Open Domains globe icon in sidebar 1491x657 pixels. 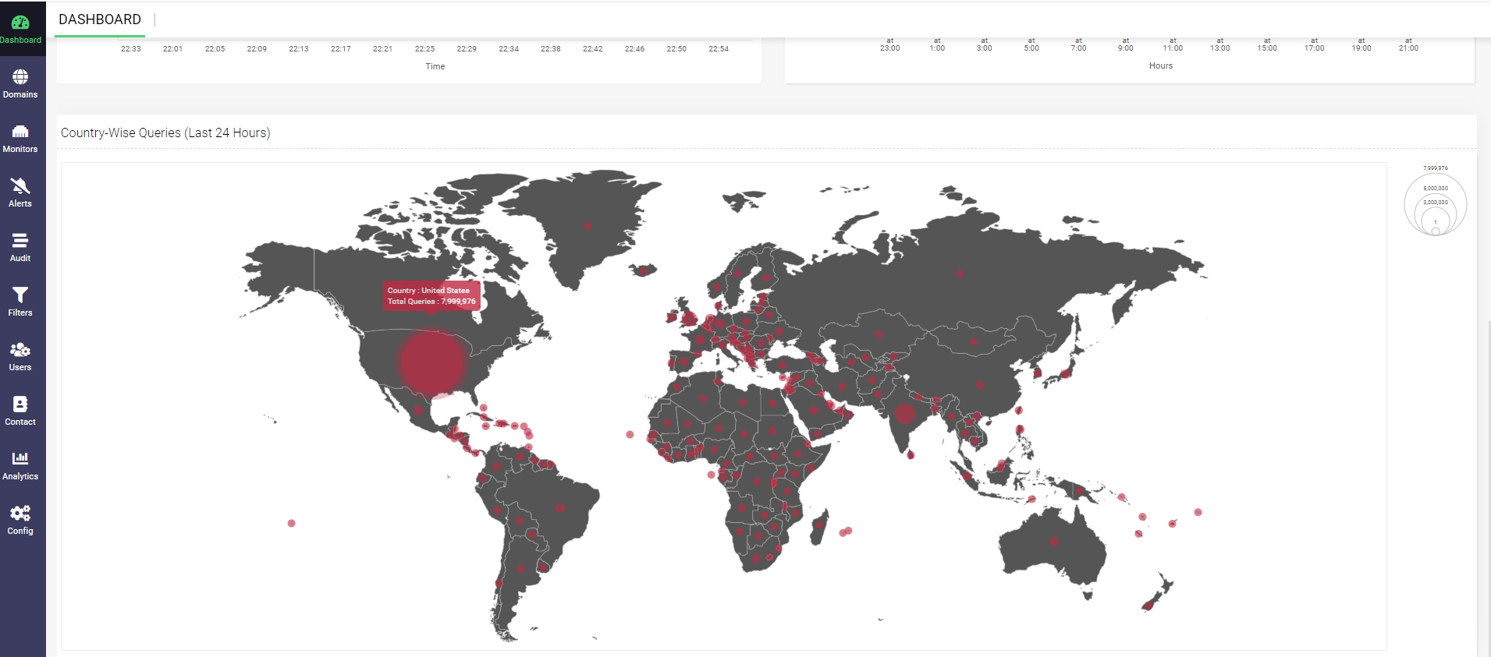tap(20, 77)
